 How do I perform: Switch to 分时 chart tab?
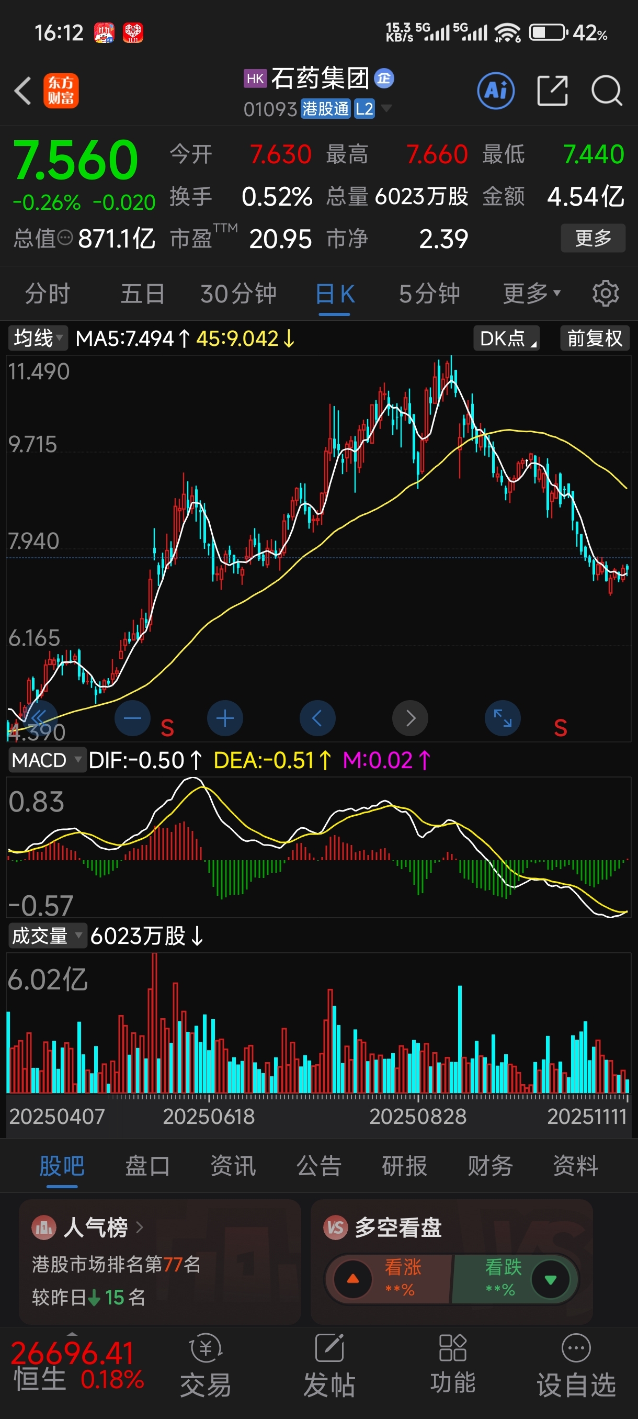[x=48, y=294]
